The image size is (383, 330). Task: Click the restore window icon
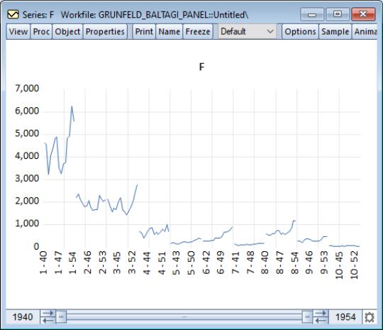point(338,14)
